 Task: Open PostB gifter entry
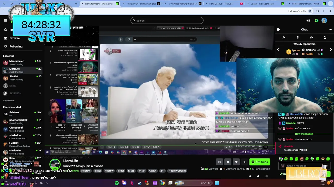(312, 54)
